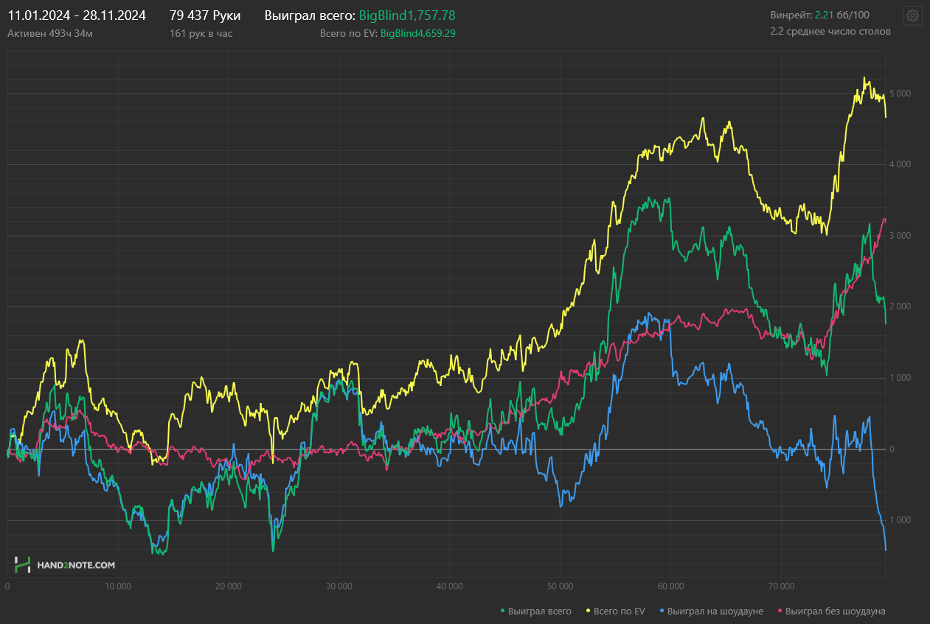Viewport: 930px width, 624px height.
Task: Hide the "Выиграл всего" line via legend label
Action: click(540, 611)
